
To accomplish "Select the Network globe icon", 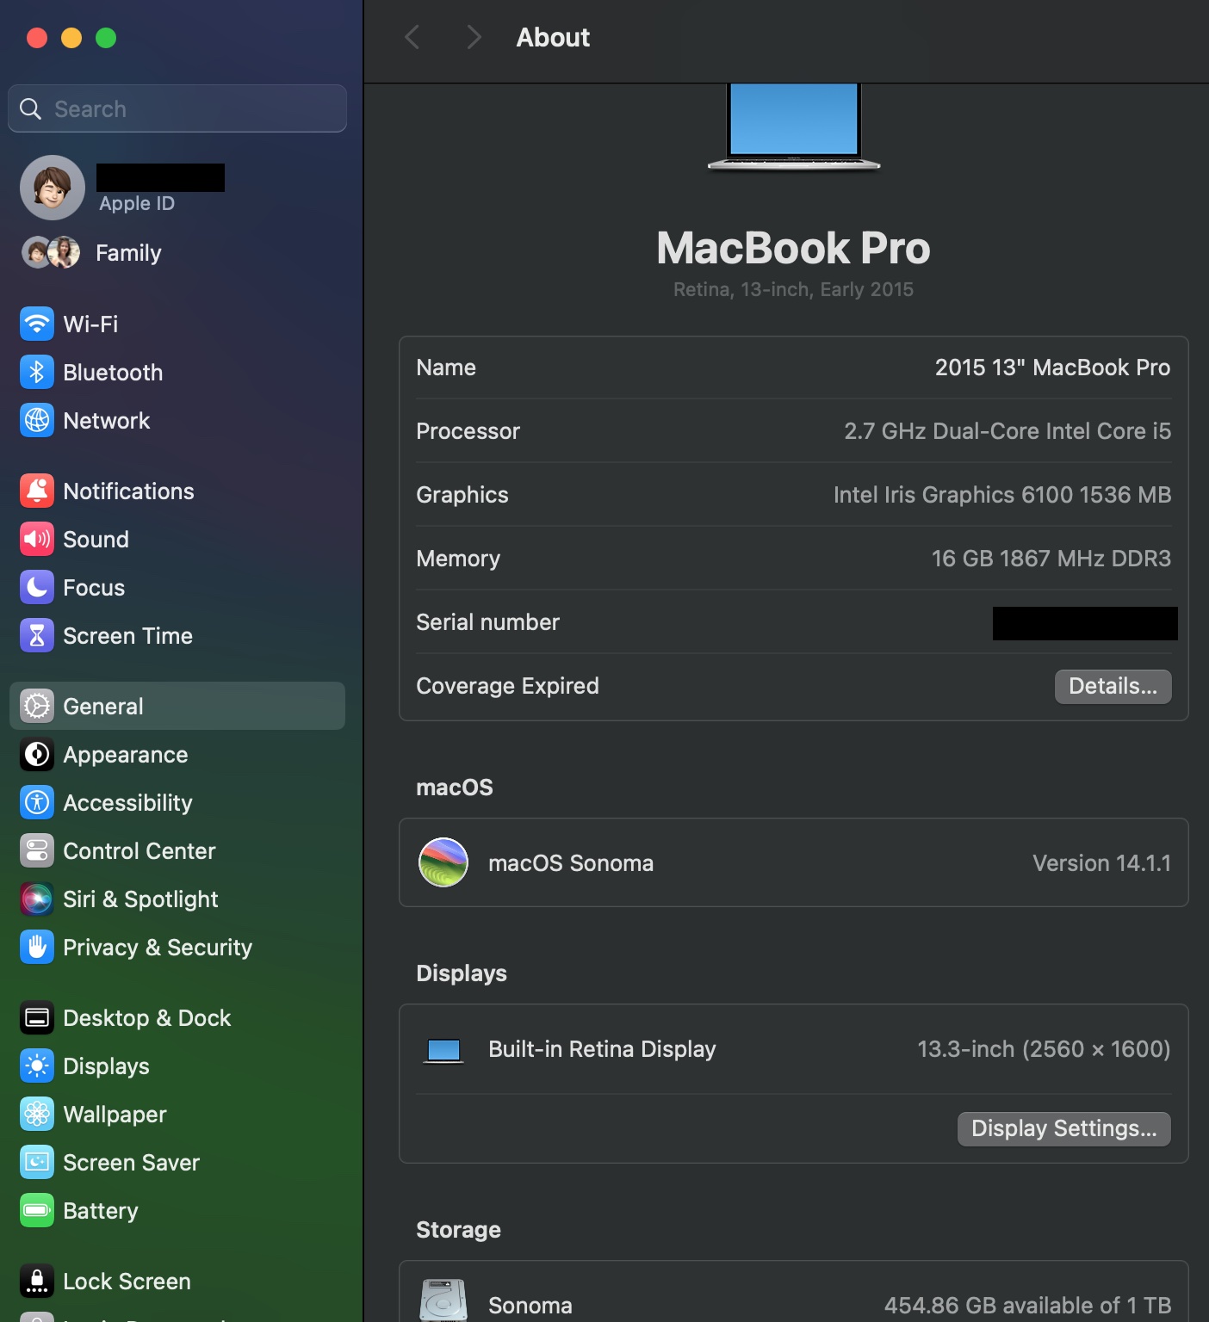I will (x=37, y=421).
